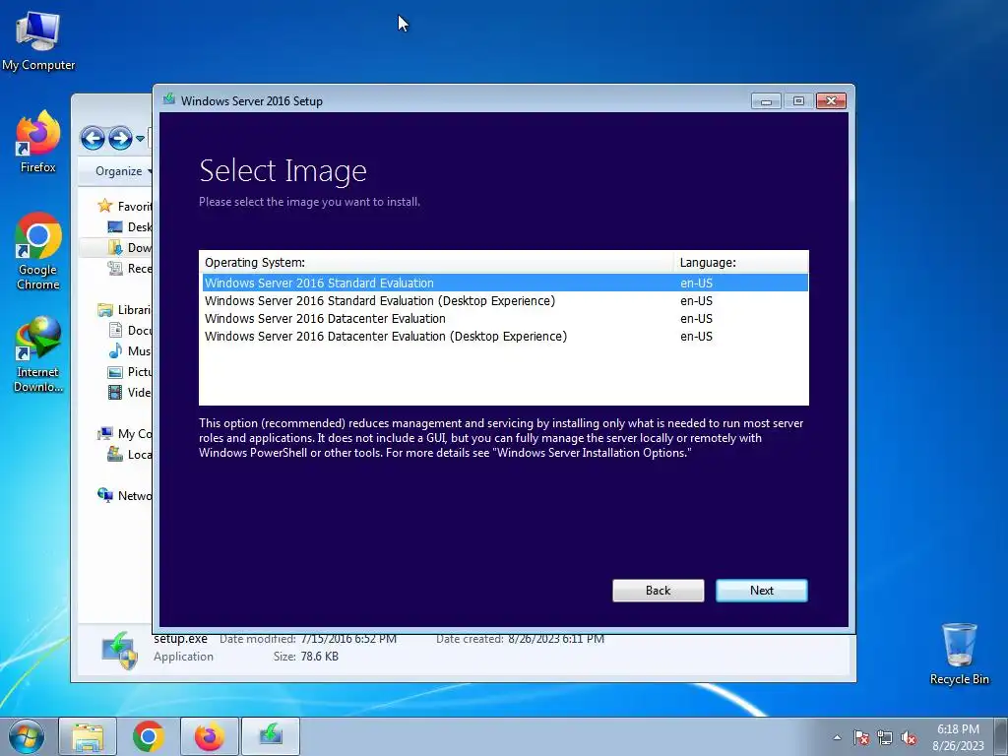Viewport: 1008px width, 756px height.
Task: Select the Firefox desktop shortcut
Action: point(38,142)
